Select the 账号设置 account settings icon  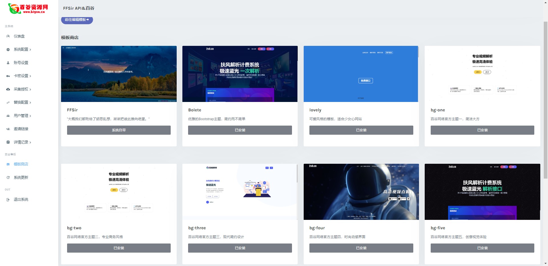pos(8,62)
